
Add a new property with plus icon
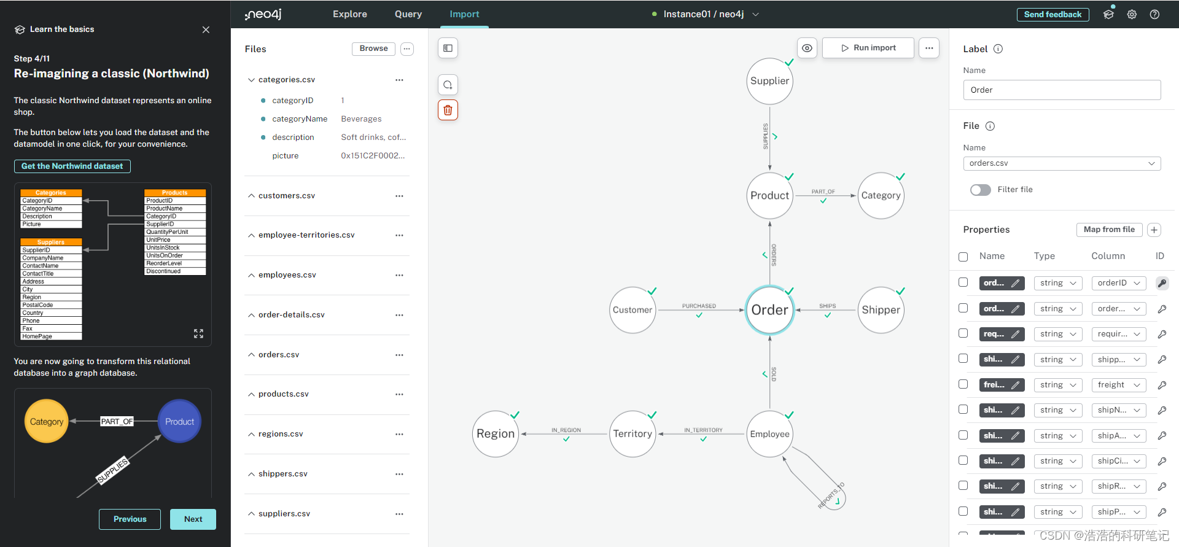1154,230
